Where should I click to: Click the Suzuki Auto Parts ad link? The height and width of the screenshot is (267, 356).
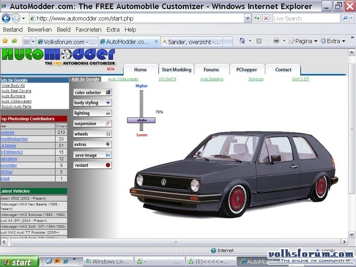coord(16,106)
